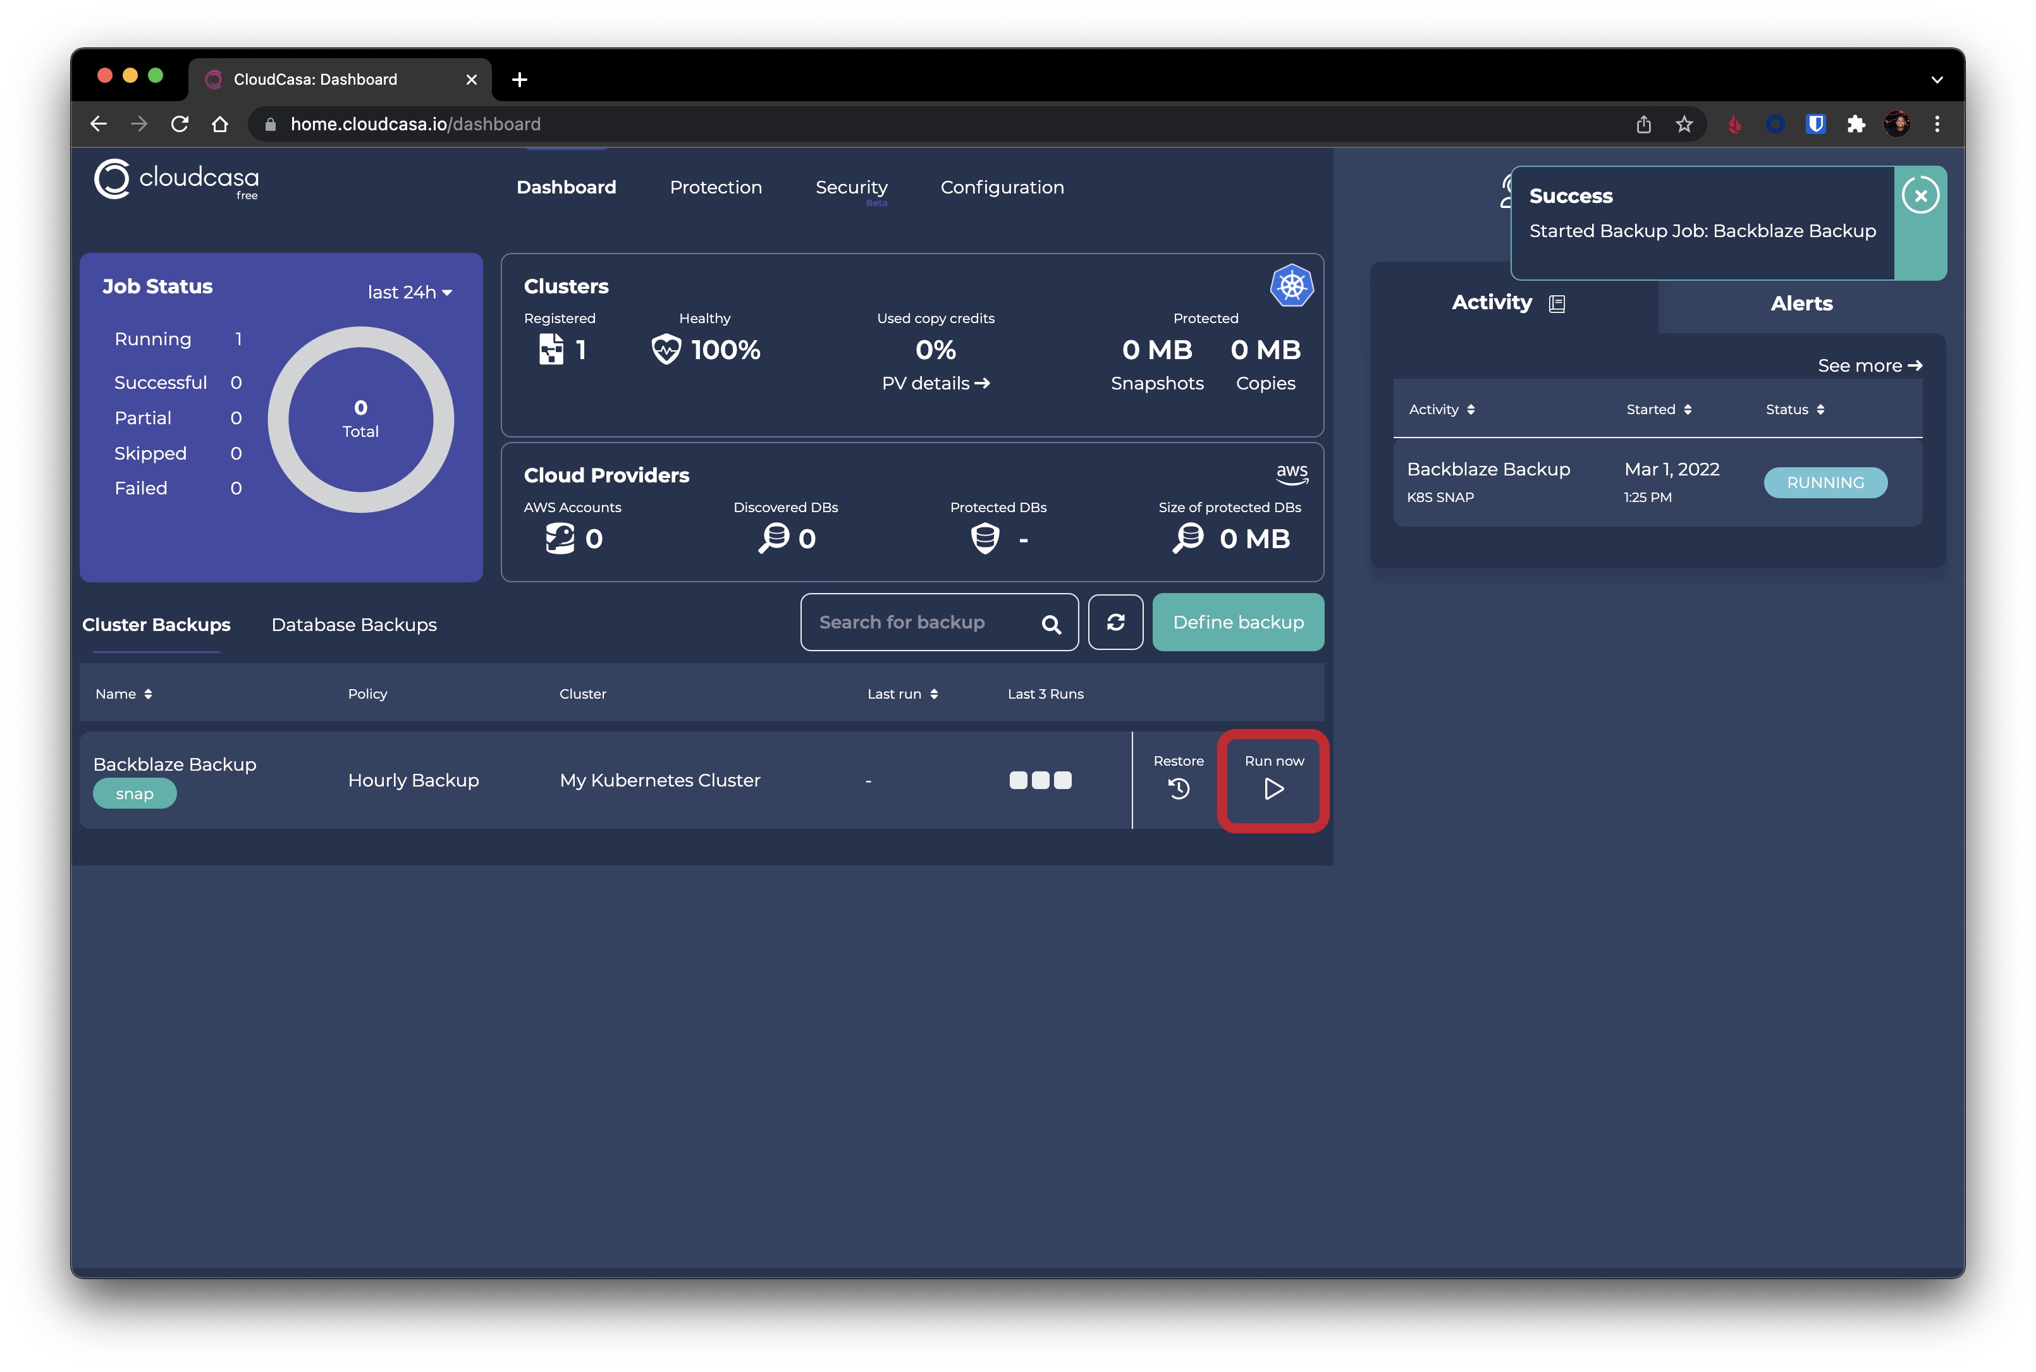
Task: Open the Bitwarden extension
Action: [x=1815, y=125]
